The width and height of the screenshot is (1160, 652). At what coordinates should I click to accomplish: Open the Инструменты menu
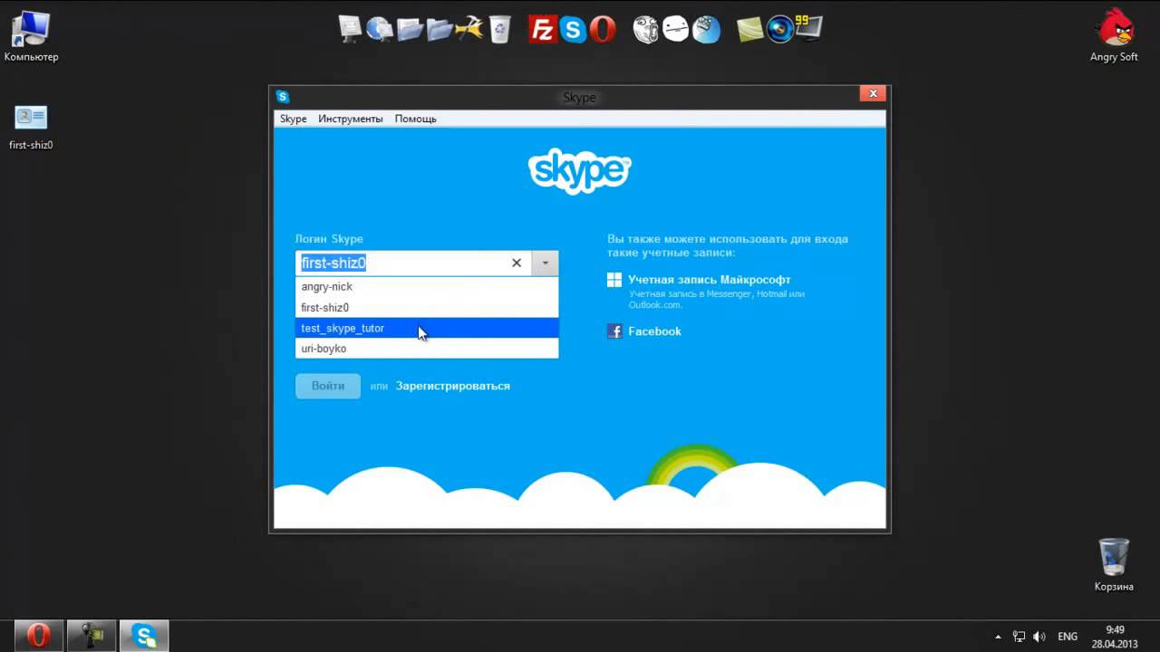coord(350,119)
